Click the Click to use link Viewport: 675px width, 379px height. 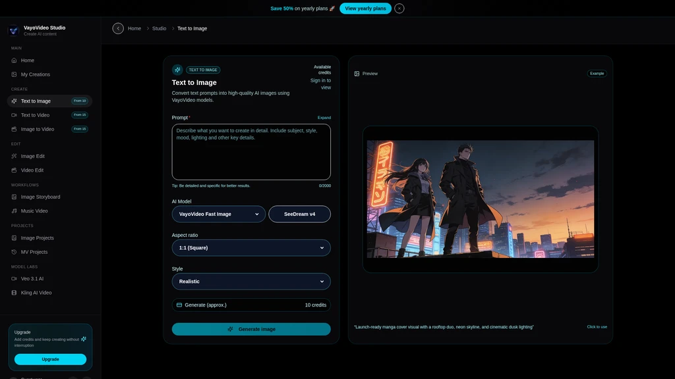click(x=597, y=327)
